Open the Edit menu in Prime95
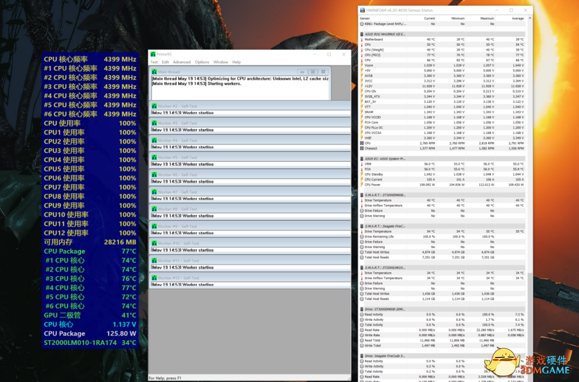The height and width of the screenshot is (382, 579). click(165, 62)
